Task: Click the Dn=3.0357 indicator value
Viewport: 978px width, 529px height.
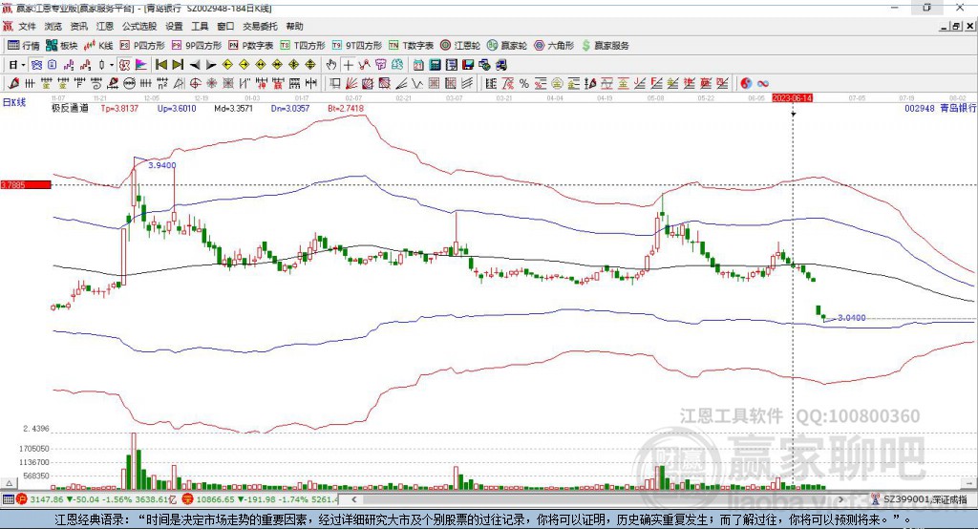Action: pyautogui.click(x=290, y=108)
